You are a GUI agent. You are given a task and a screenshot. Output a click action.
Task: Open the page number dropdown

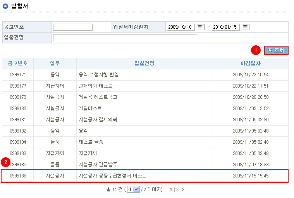click(133, 189)
